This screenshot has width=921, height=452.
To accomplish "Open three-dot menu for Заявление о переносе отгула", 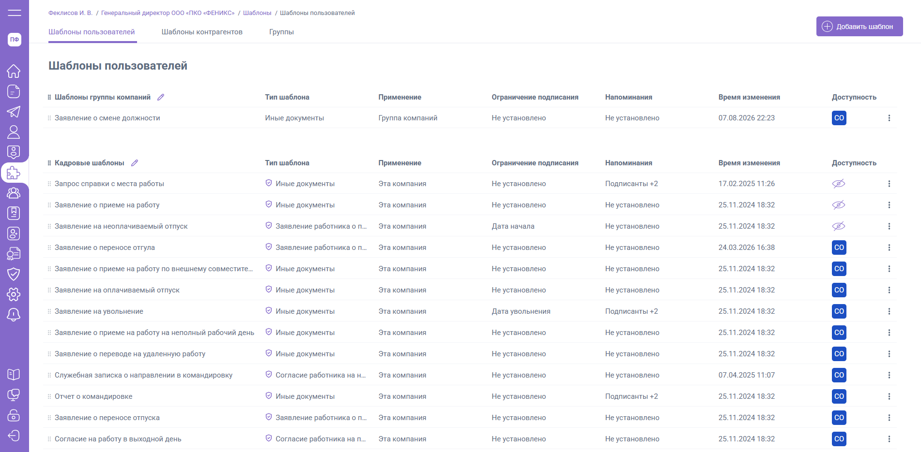I will click(889, 248).
